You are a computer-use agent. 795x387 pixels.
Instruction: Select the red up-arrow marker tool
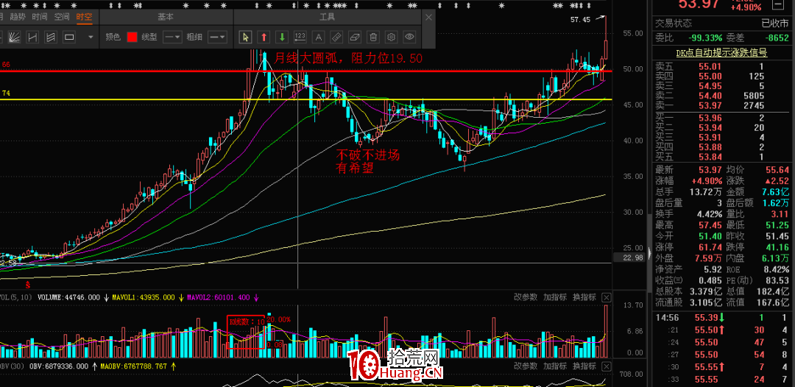[264, 37]
